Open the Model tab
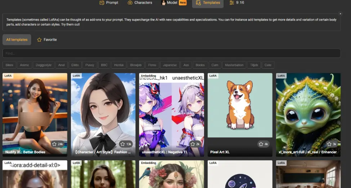The height and width of the screenshot is (188, 351). [x=174, y=3]
